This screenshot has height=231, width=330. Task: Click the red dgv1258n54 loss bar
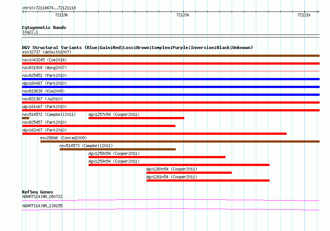point(157,157)
